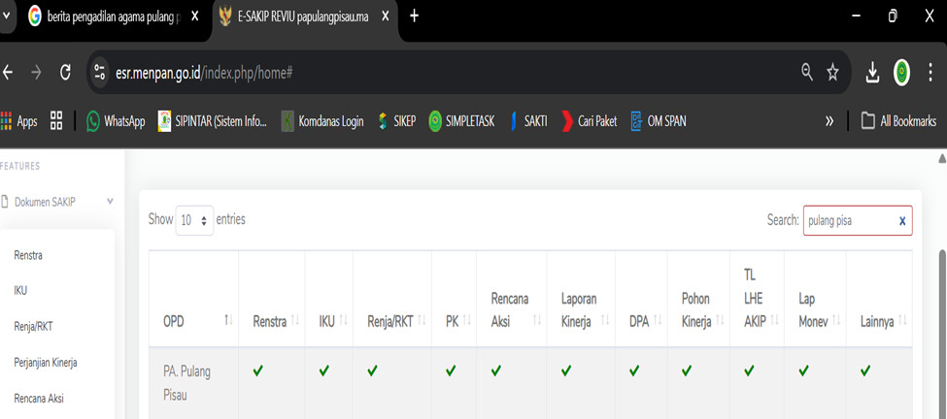Select Perjanjian Kinerja in the sidebar
This screenshot has height=419, width=947.
pos(46,363)
